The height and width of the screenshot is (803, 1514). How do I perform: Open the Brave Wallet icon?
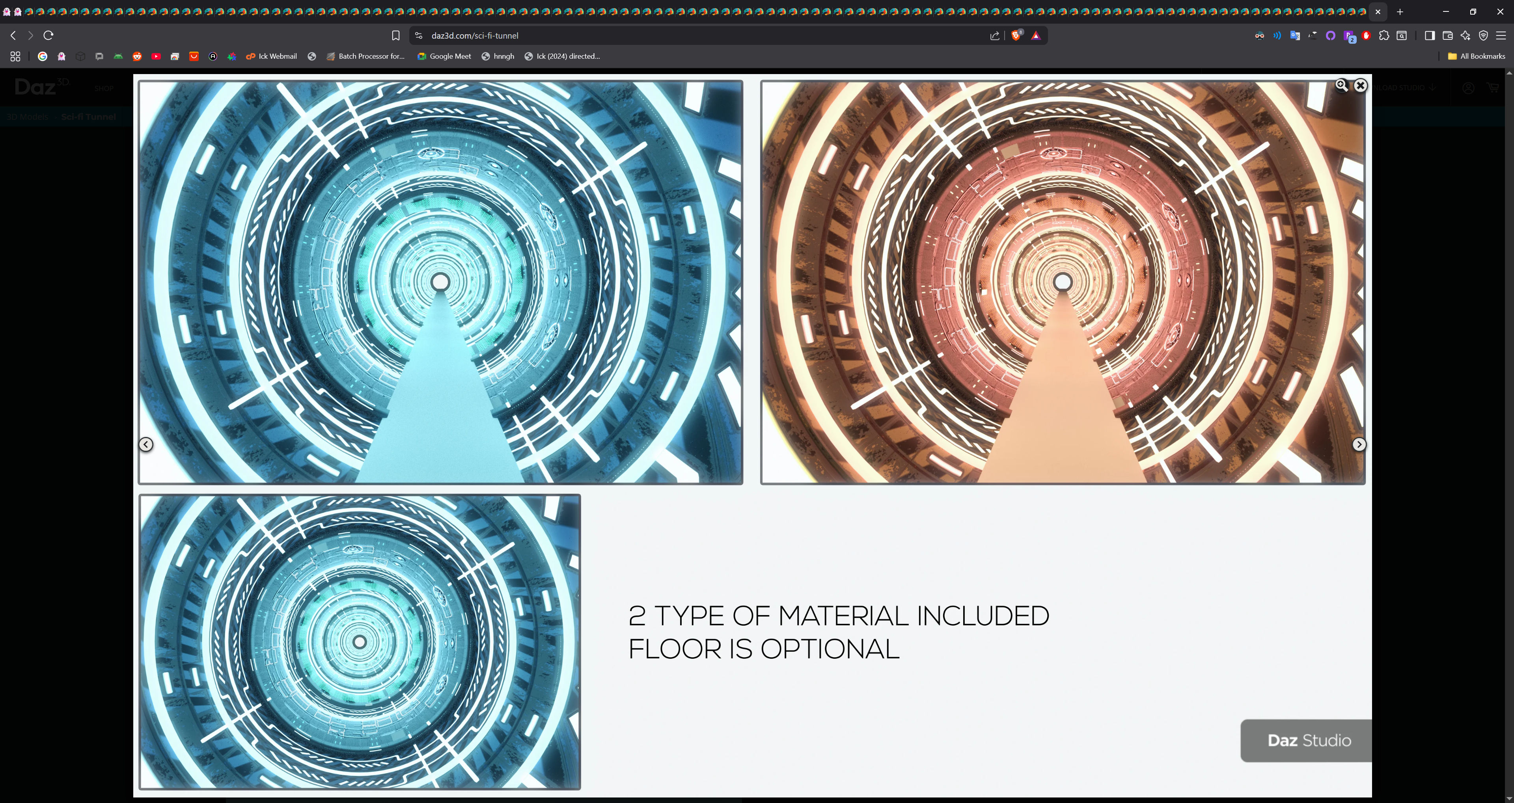[1448, 36]
